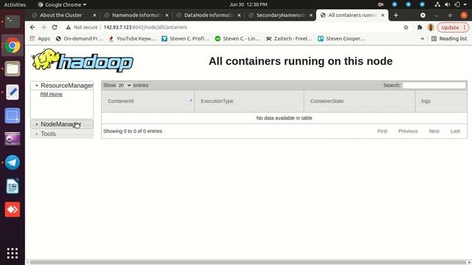The height and width of the screenshot is (265, 472).
Task: Open the Terminal dock icon
Action: [x=13, y=21]
